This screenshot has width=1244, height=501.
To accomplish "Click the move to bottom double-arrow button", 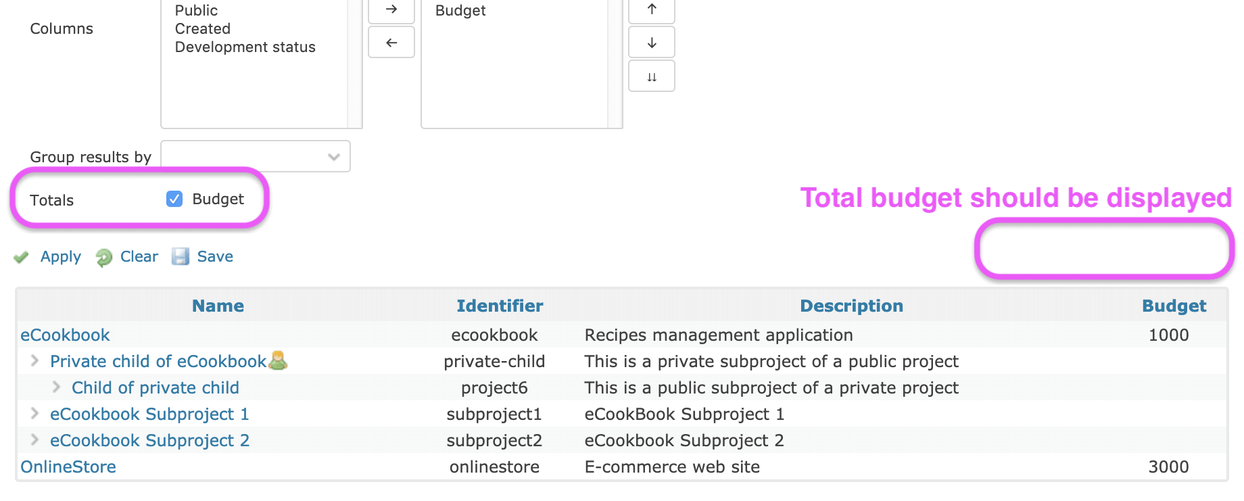I will tap(651, 76).
